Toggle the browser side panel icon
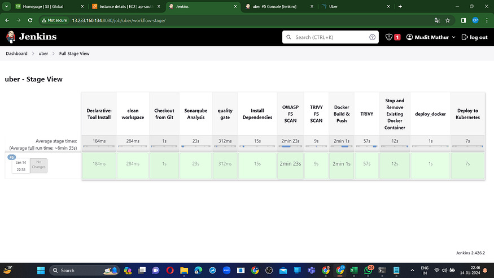 point(464,20)
